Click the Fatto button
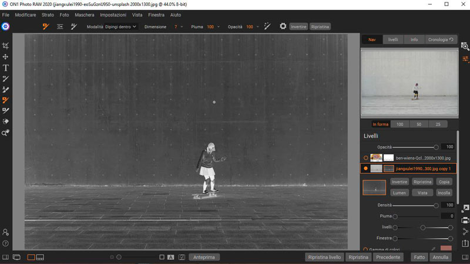 point(419,257)
